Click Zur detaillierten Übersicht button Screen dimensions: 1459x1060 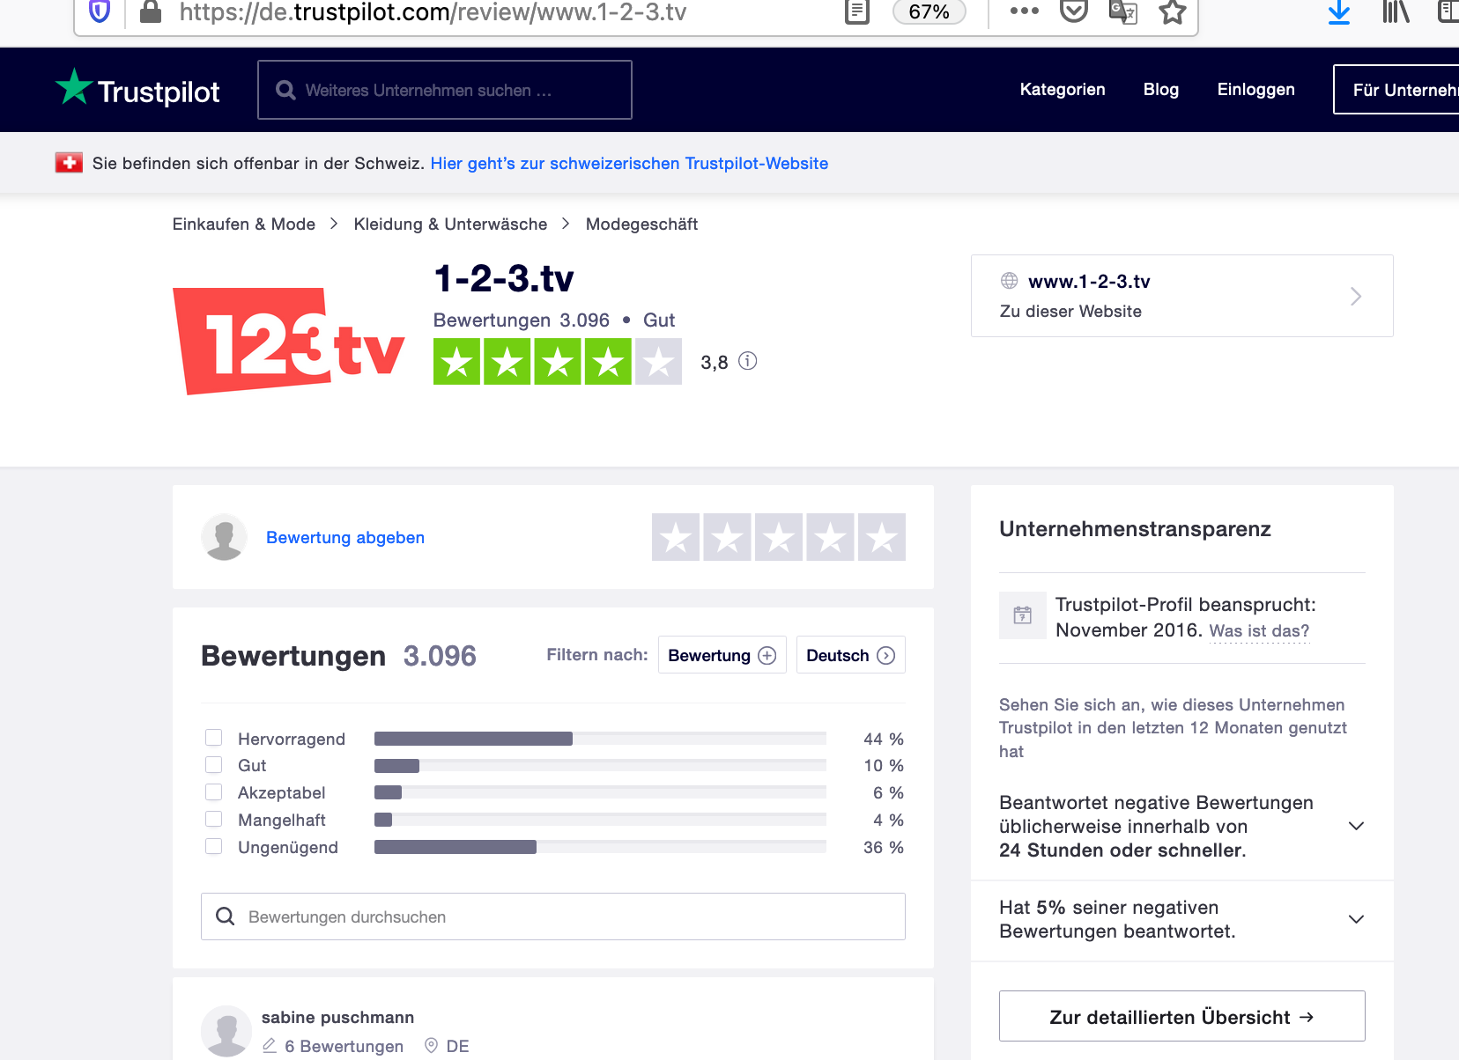[1182, 1016]
